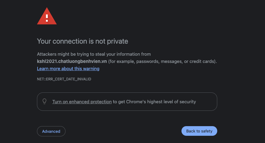Click the word private in the heading

pyautogui.click(x=117, y=42)
